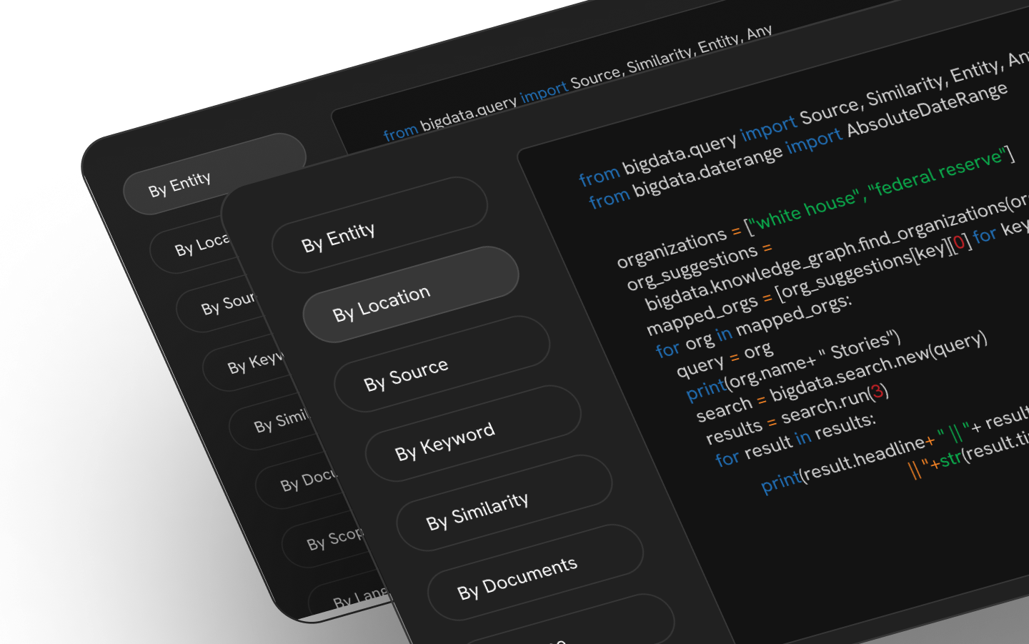This screenshot has height=644, width=1029.
Task: Select highlighted By Entity tab in back window
Action: (214, 174)
